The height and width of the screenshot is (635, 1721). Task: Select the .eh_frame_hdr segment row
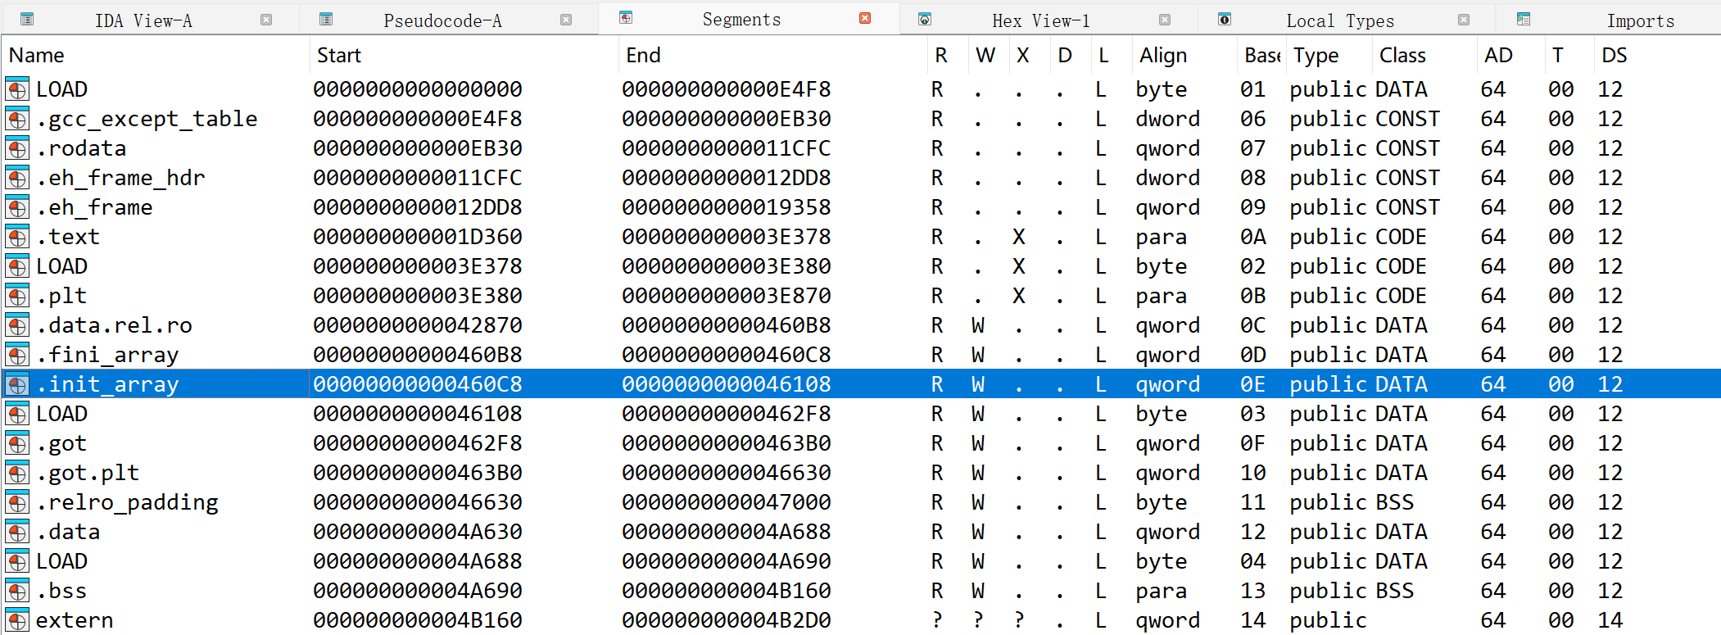click(x=120, y=178)
